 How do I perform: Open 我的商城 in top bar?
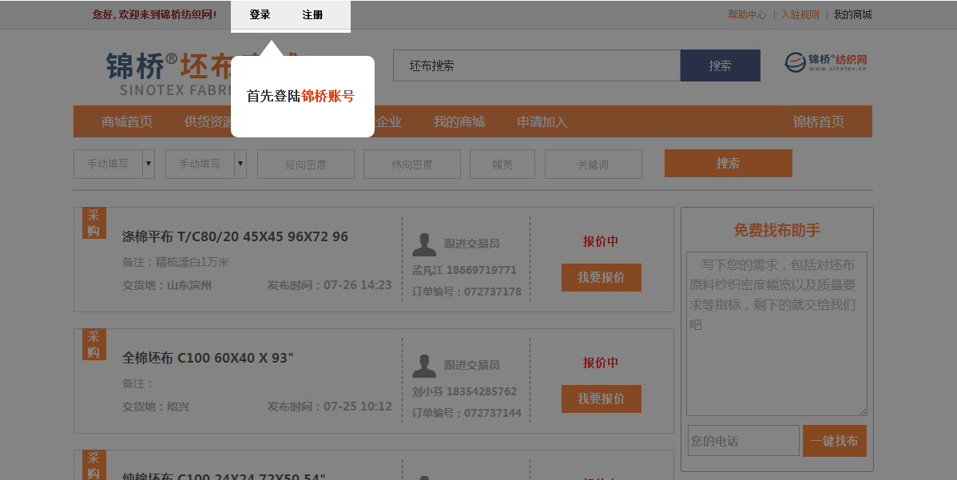click(852, 14)
